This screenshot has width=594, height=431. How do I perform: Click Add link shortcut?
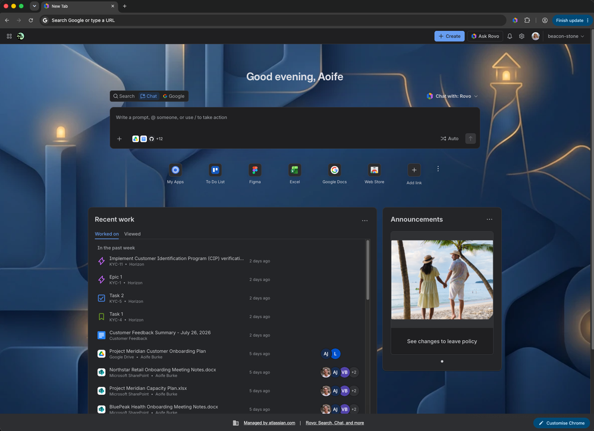[x=414, y=175]
